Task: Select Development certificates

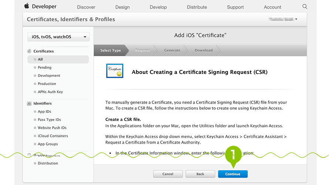Action: pos(49,76)
